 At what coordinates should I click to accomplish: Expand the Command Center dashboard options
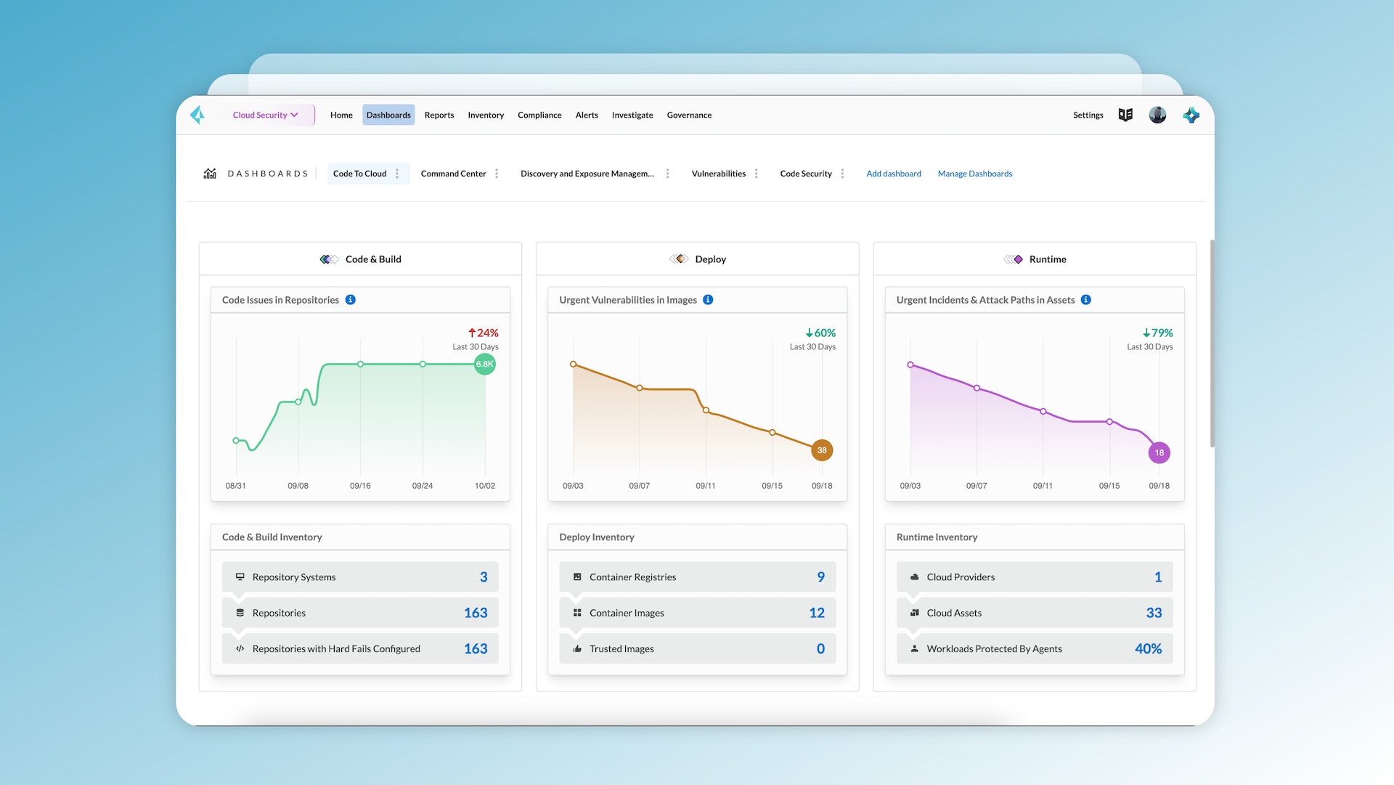pos(497,174)
